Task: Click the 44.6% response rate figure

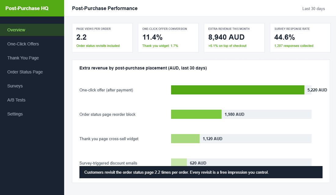Action: 285,37
